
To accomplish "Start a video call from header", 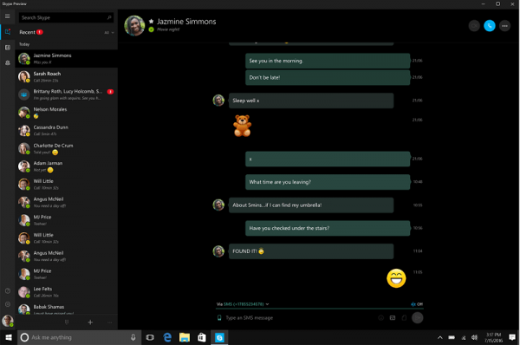I will tap(474, 26).
